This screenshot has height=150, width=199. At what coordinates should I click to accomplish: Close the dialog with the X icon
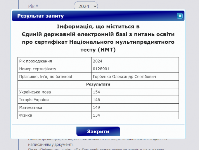[x=180, y=16]
